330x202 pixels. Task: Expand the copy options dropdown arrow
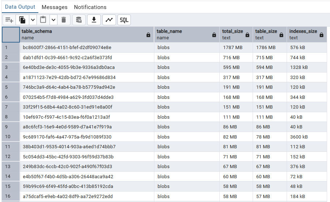(x=33, y=20)
